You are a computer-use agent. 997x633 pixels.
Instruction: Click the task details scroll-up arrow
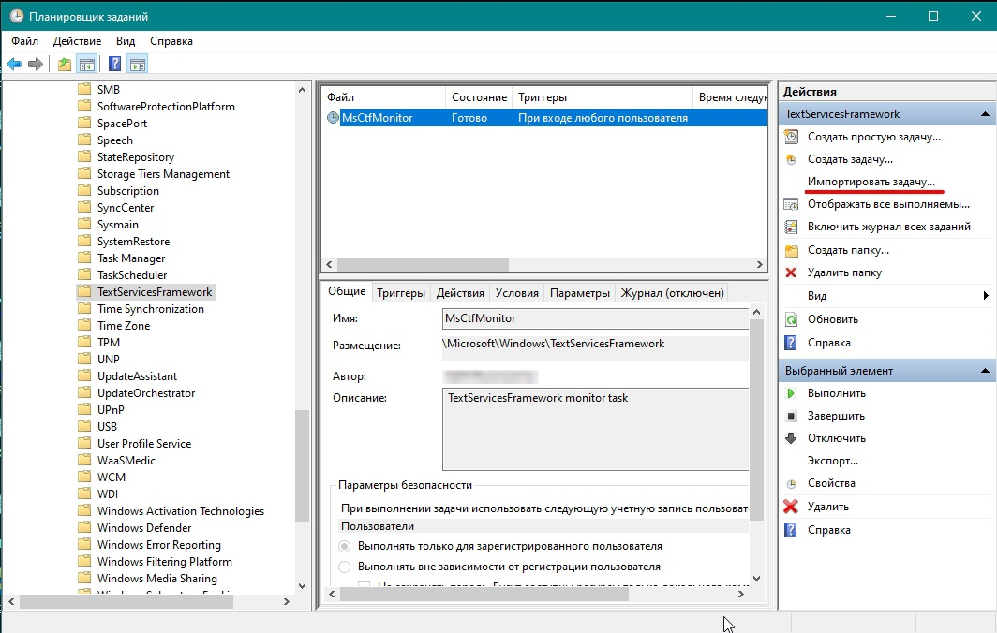pyautogui.click(x=757, y=312)
